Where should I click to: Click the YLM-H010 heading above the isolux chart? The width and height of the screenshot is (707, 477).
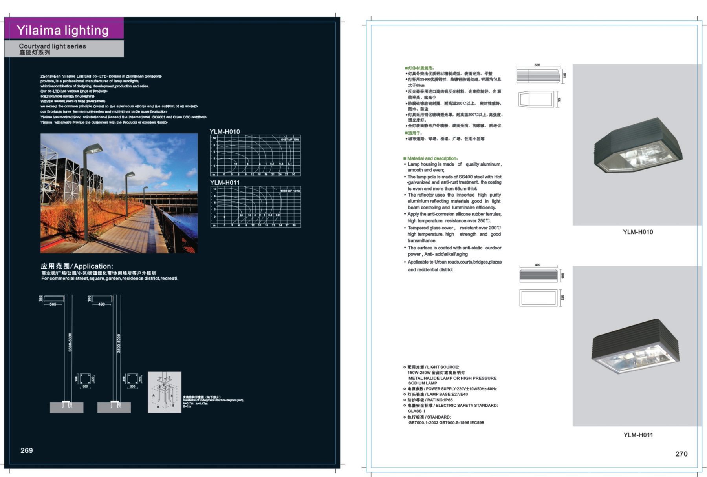(225, 131)
